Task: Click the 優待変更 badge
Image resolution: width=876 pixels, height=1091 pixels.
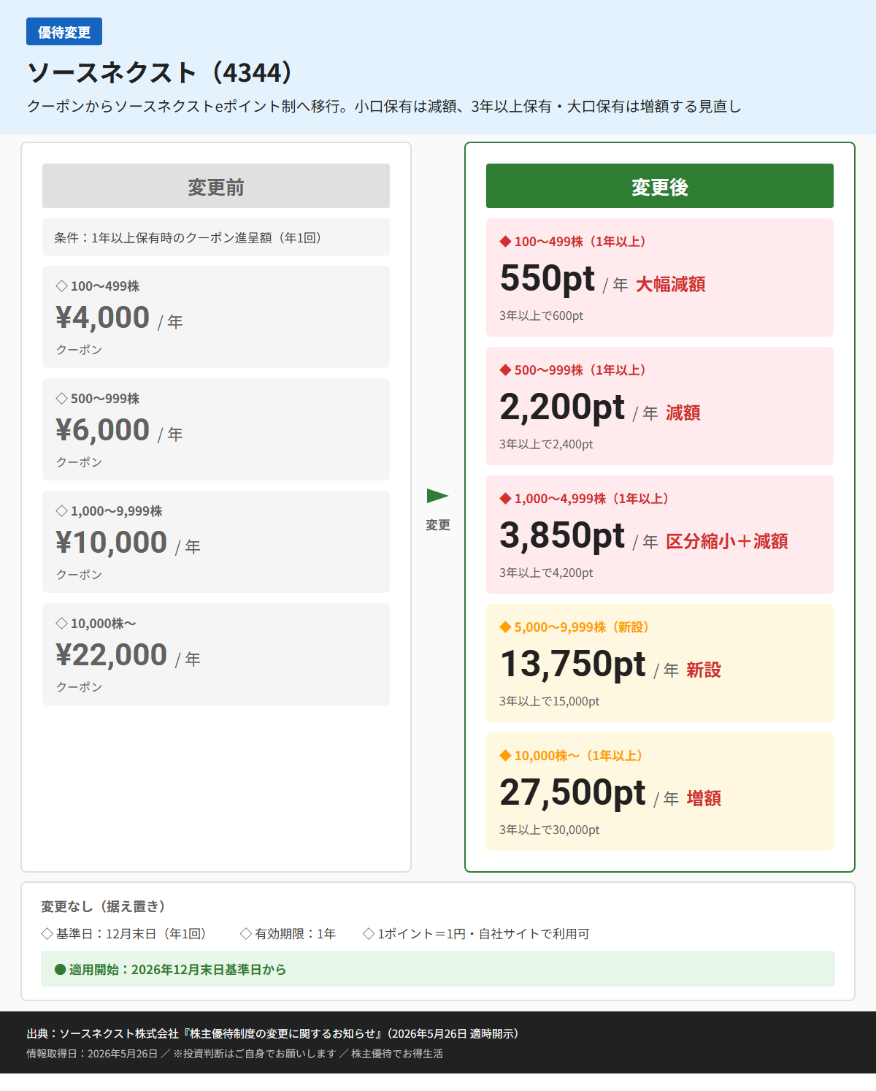Action: [x=64, y=32]
